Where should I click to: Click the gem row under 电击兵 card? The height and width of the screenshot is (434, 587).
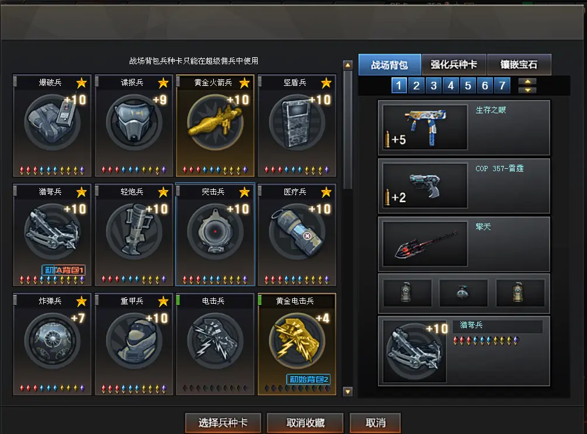pos(216,388)
